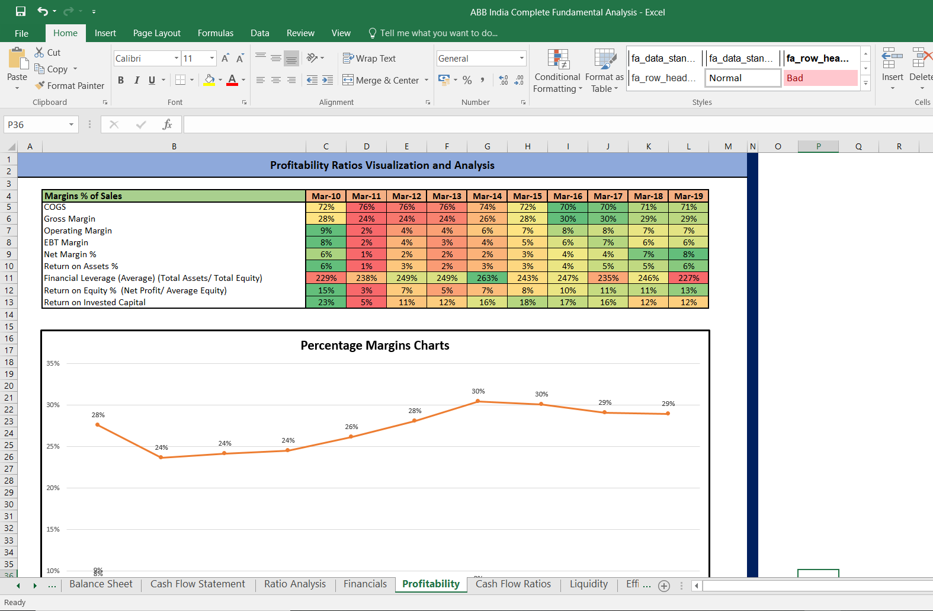Image resolution: width=933 pixels, height=611 pixels.
Task: Toggle bottom align for the cell
Action: click(291, 58)
